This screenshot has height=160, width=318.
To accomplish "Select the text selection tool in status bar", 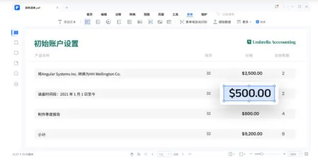I will 139,154.
